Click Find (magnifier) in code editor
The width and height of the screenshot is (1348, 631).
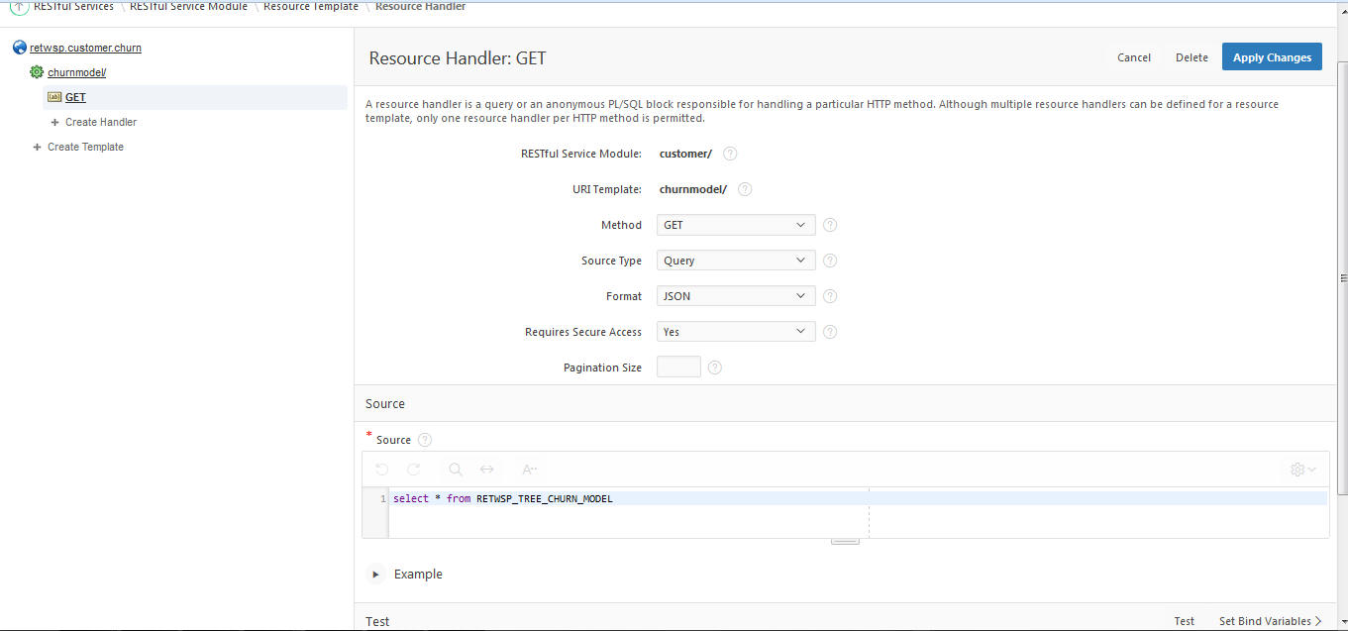coord(456,470)
